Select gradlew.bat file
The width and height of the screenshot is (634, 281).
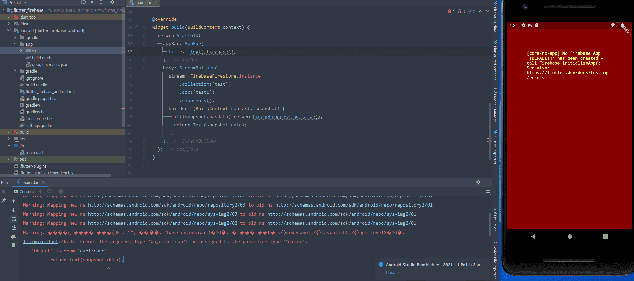(x=36, y=112)
